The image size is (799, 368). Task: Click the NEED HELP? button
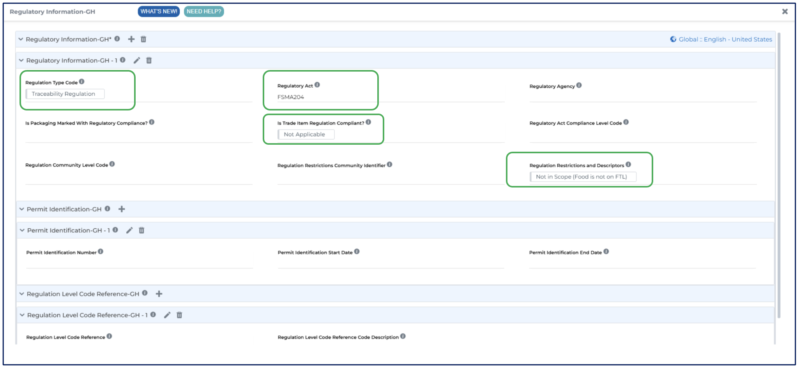coord(204,11)
